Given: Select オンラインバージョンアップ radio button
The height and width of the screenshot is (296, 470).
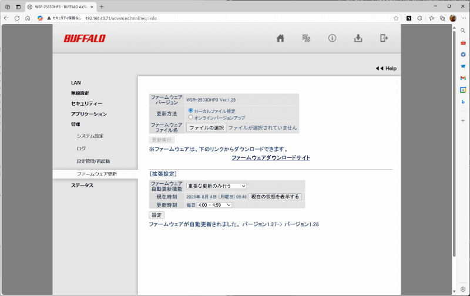Looking at the screenshot, I should (x=190, y=117).
